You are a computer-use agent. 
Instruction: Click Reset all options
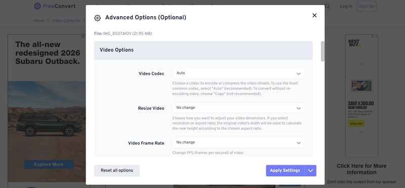pos(117,170)
